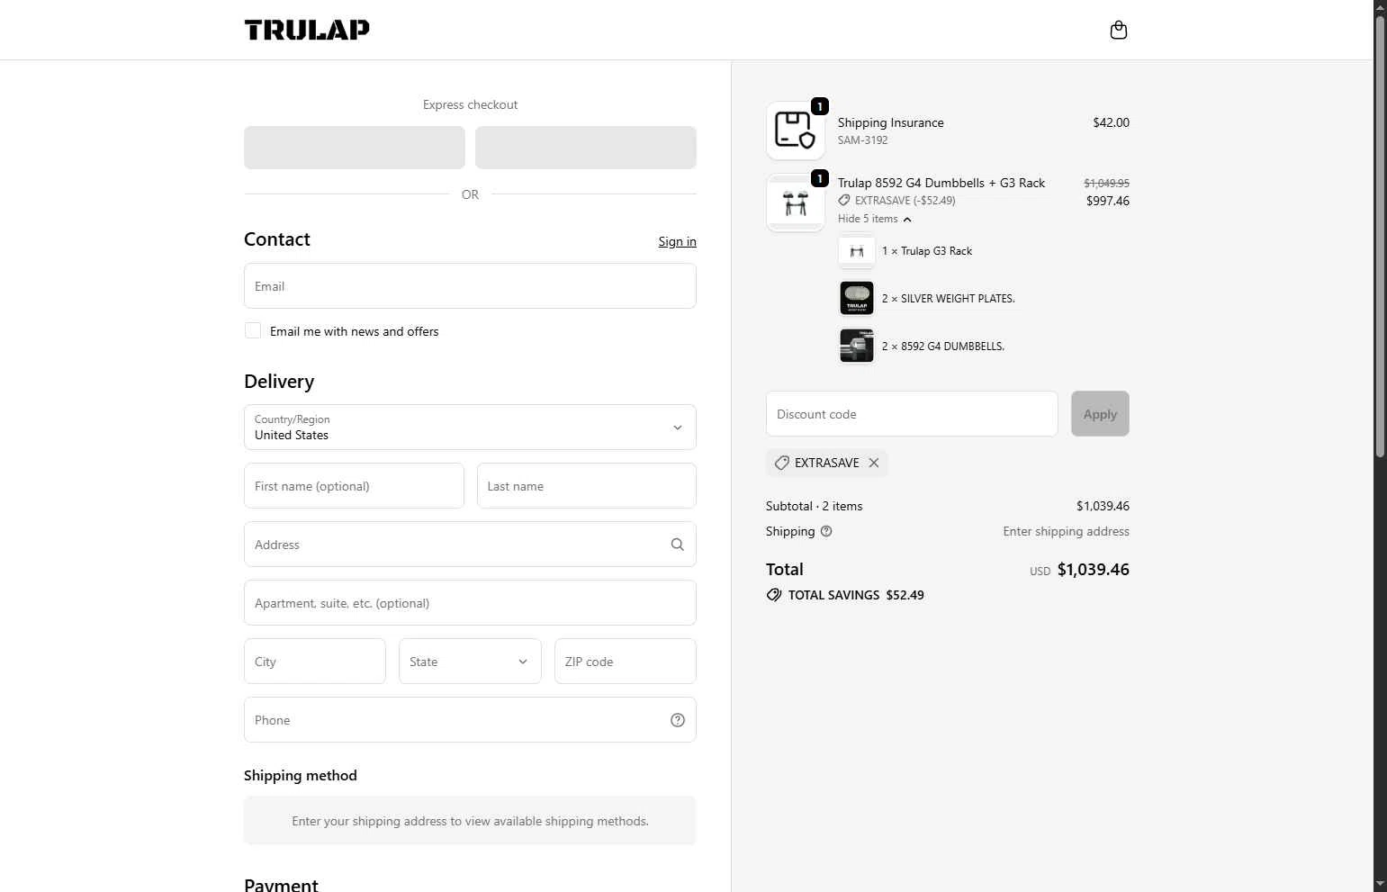The width and height of the screenshot is (1387, 892).
Task: Click the USD $1,039.46 total amount
Action: [x=1079, y=570]
